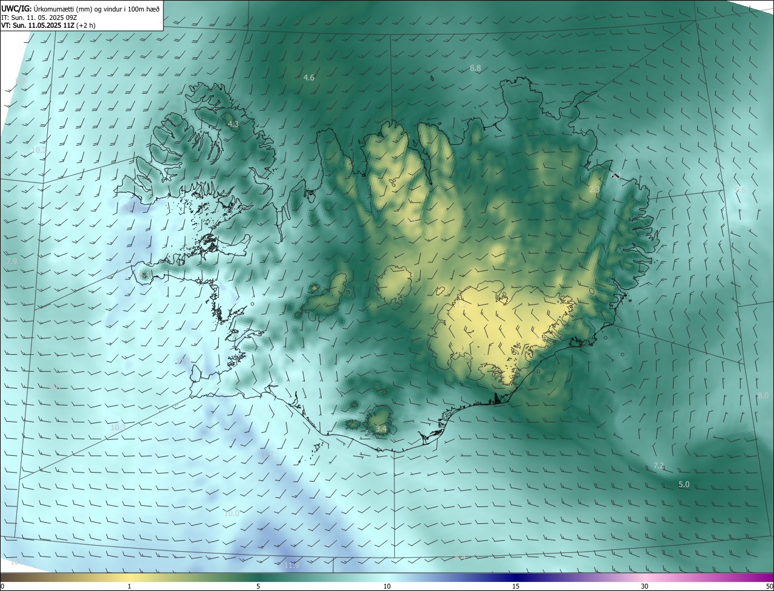Click the 4.6 value label on the map
774x591 pixels.
tap(309, 78)
